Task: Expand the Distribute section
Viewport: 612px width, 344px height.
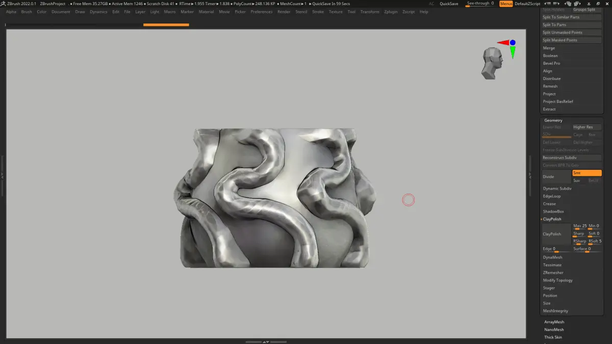Action: coord(552,78)
